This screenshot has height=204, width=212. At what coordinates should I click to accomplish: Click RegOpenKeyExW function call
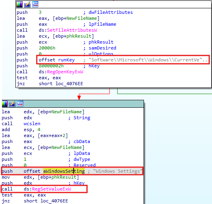click(65, 72)
